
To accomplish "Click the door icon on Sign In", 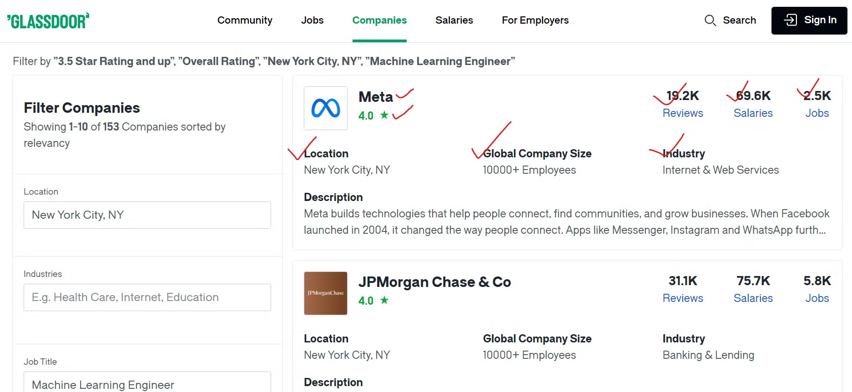I will (790, 20).
